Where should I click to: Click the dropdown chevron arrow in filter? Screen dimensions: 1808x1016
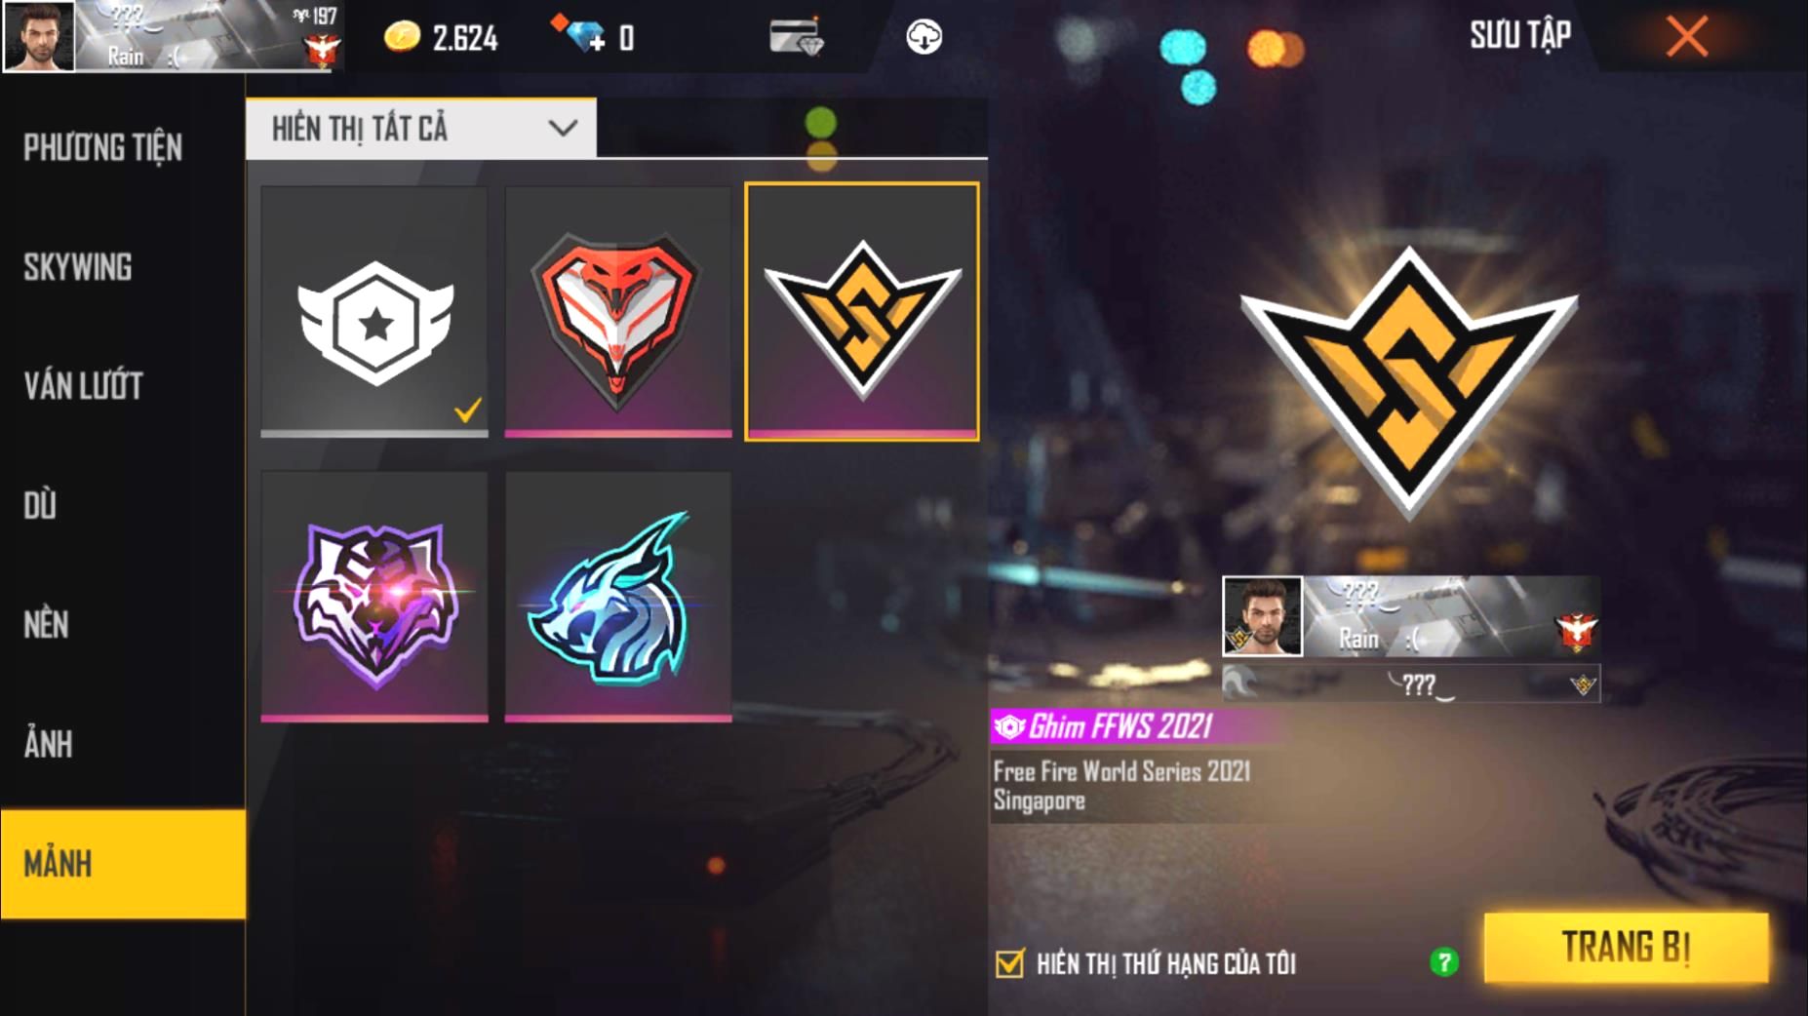(563, 128)
